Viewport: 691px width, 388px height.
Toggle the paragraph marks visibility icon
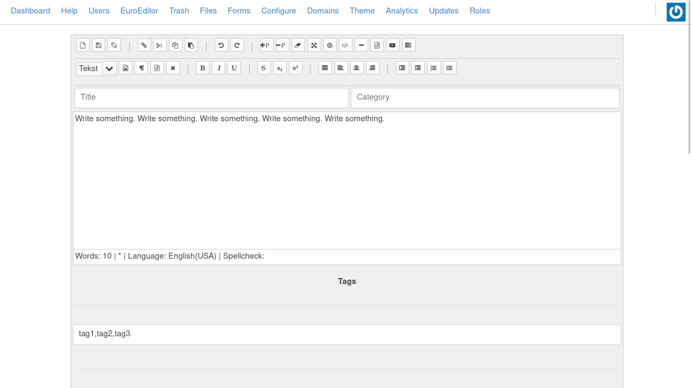click(x=141, y=67)
